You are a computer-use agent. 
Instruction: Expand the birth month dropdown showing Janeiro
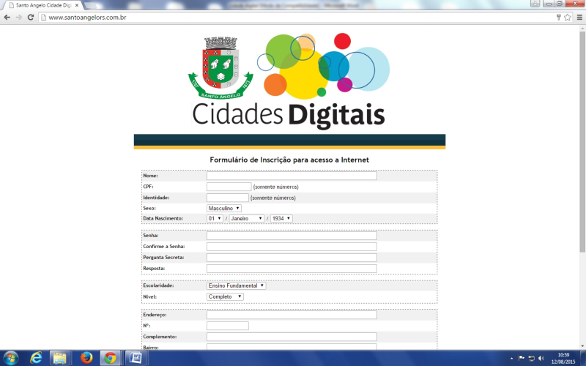pyautogui.click(x=246, y=218)
